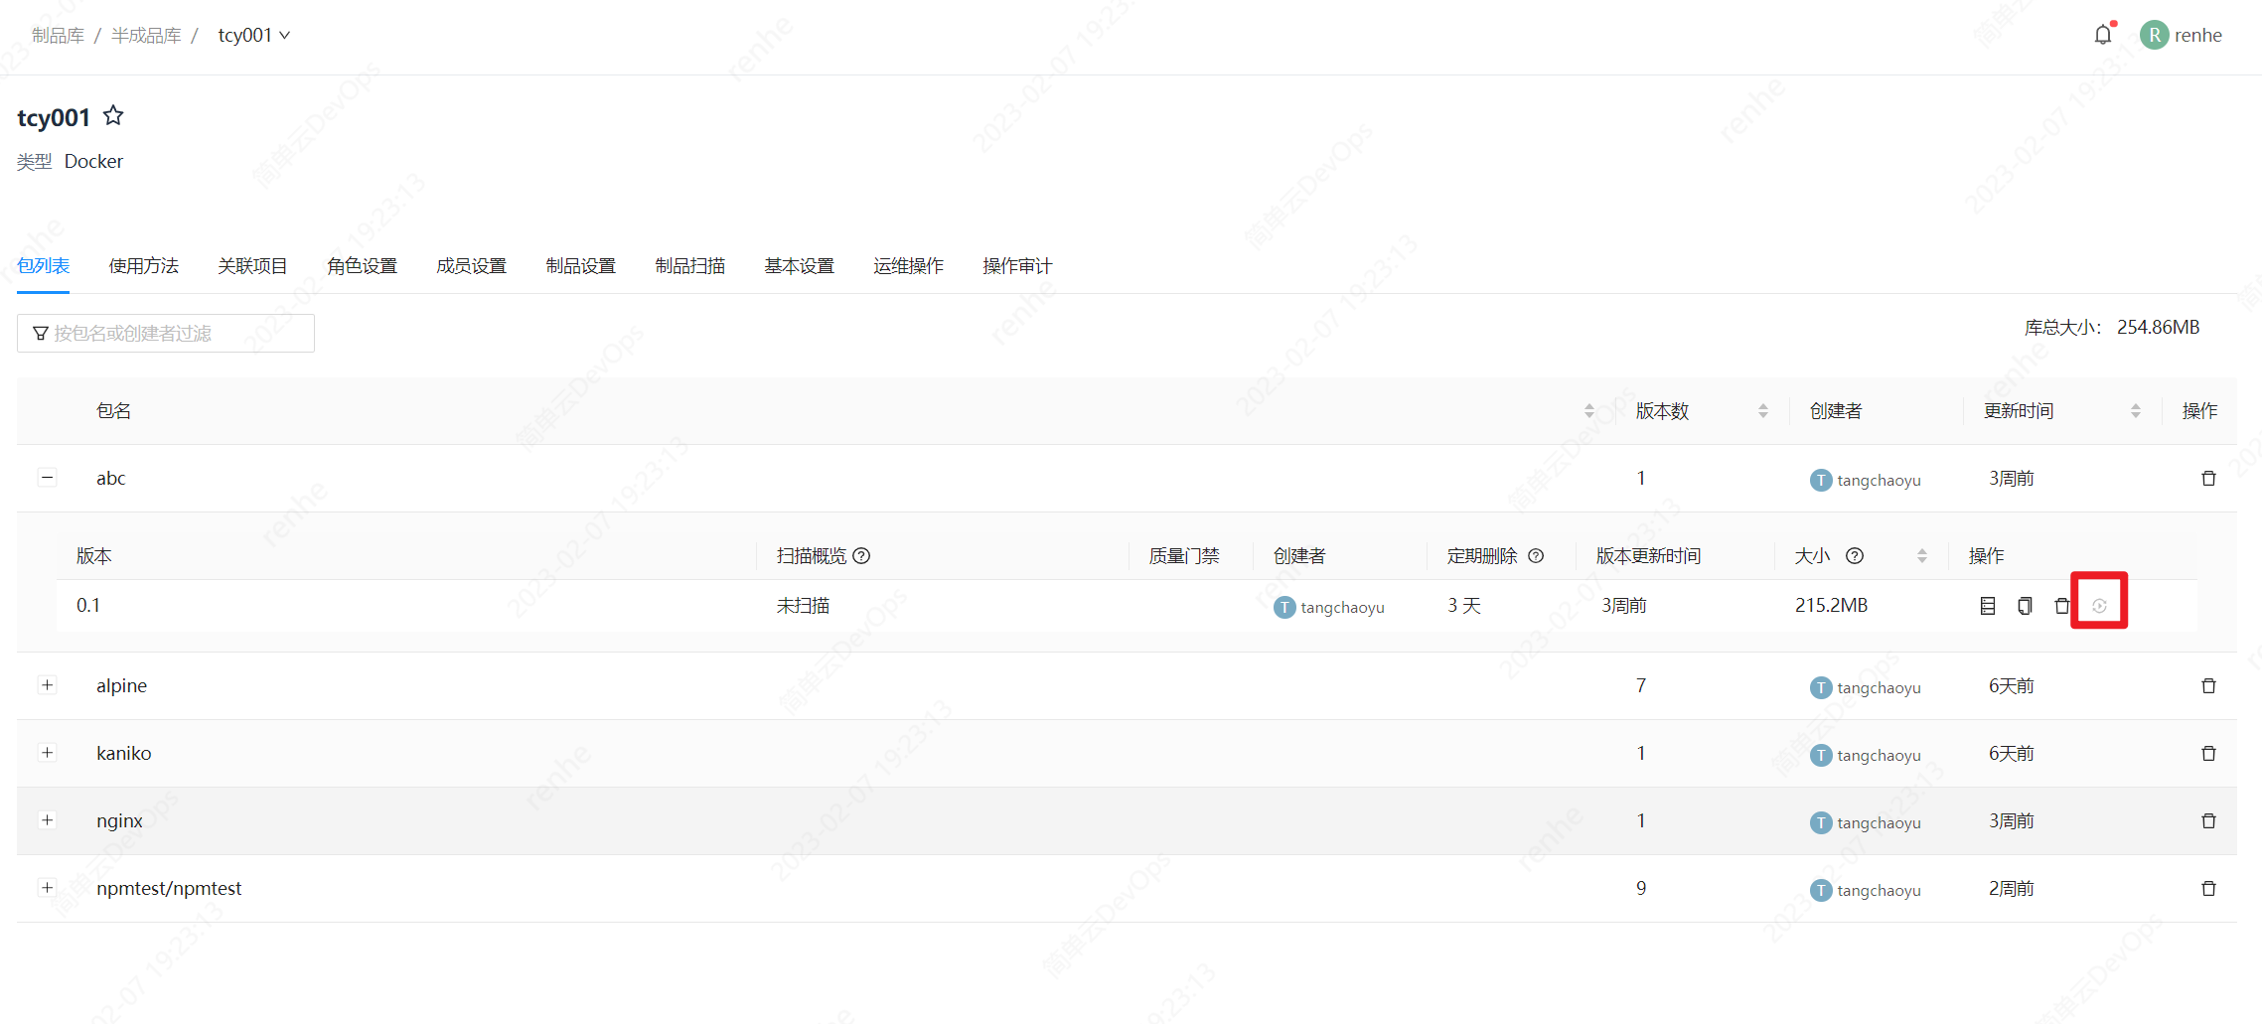Switch to the 制品扫描 tab
Viewport: 2262px width, 1024px height.
689,266
